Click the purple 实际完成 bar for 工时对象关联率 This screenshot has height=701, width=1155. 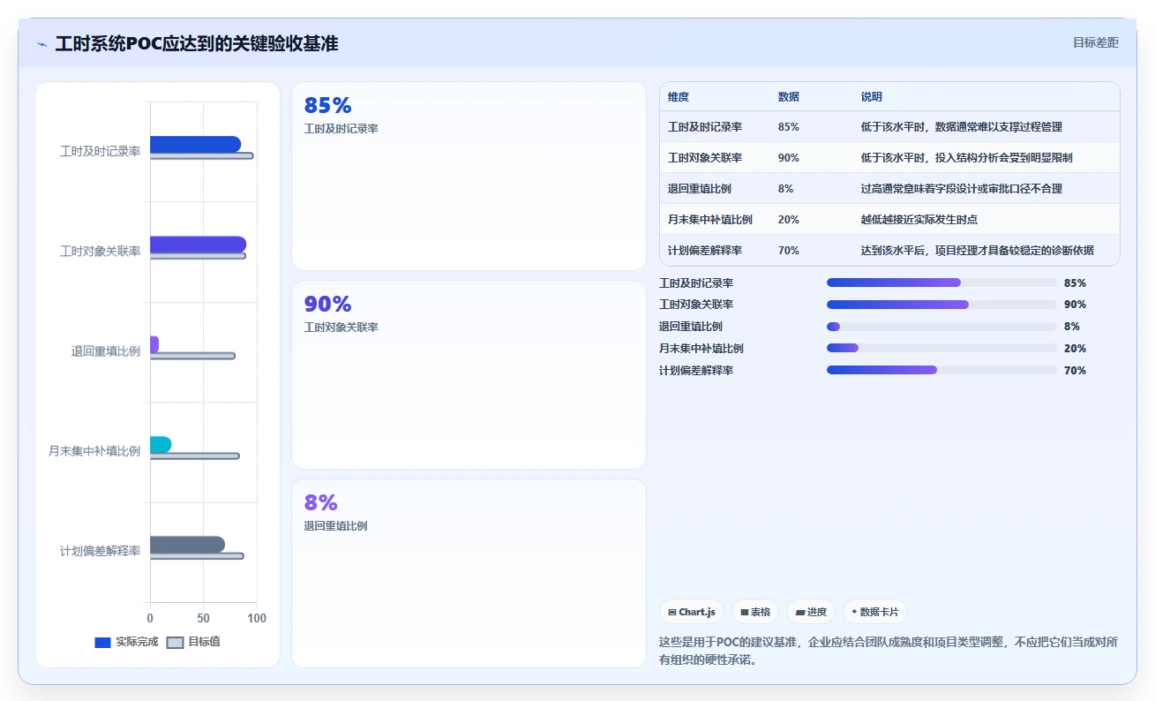[198, 245]
